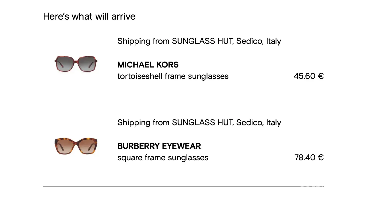Select the tortoiseshell frame sunglasses description
This screenshot has height=202, width=368.
[x=173, y=76]
